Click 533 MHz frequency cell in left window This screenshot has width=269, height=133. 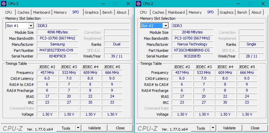69,73
